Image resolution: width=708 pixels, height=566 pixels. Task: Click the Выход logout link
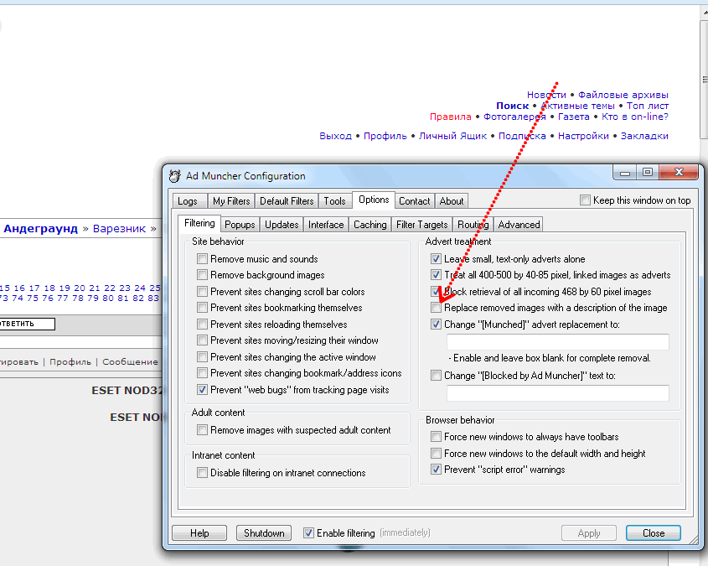tap(335, 136)
